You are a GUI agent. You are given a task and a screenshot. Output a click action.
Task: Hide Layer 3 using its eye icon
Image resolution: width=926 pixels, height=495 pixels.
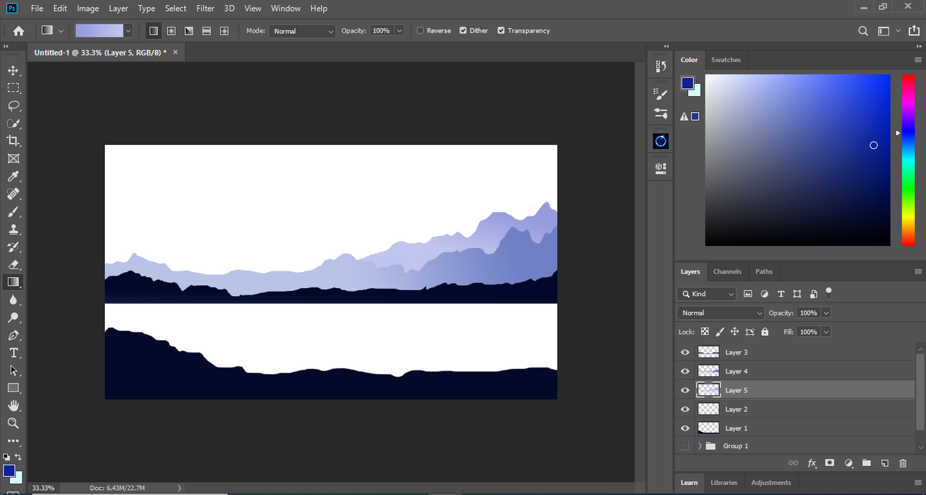[685, 352]
